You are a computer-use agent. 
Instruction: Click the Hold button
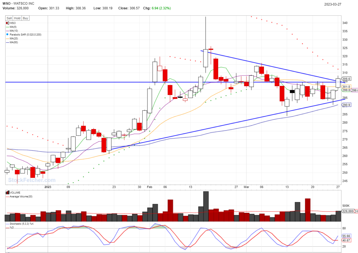(x=17, y=18)
